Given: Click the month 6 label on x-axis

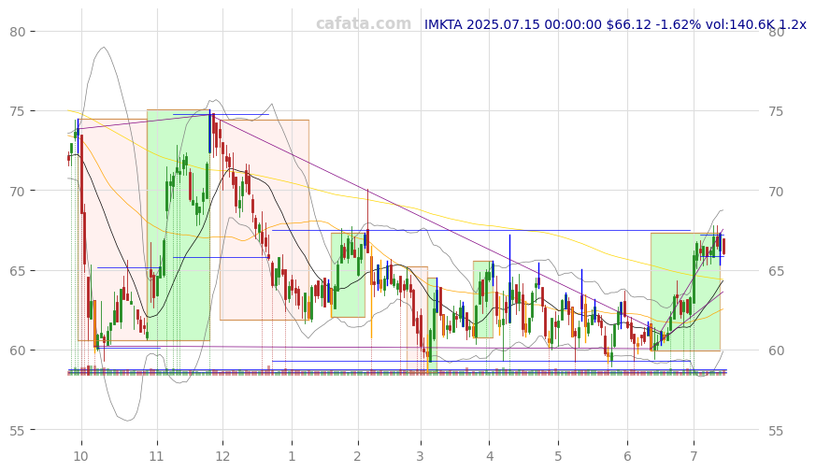Looking at the screenshot, I should click(x=627, y=456).
